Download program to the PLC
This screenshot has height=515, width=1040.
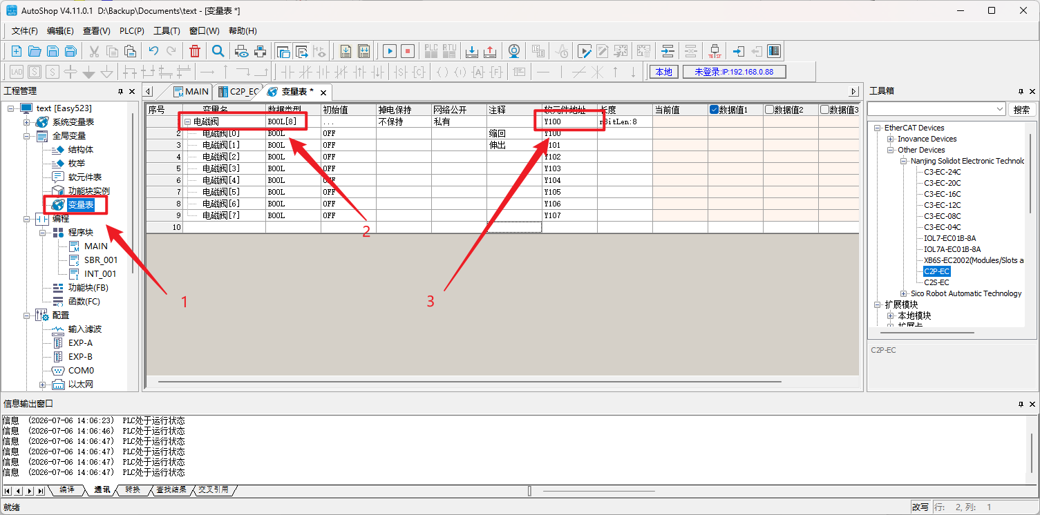472,51
